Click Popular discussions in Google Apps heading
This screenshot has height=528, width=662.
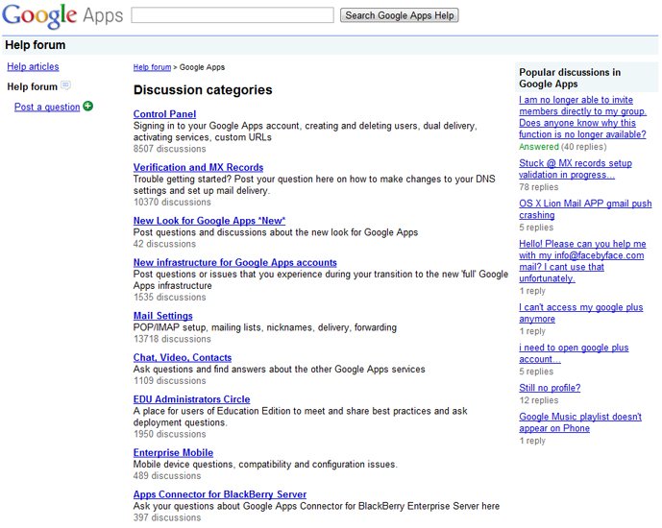[570, 78]
